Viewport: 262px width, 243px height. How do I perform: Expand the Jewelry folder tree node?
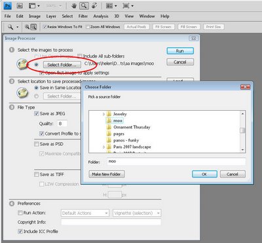103,114
